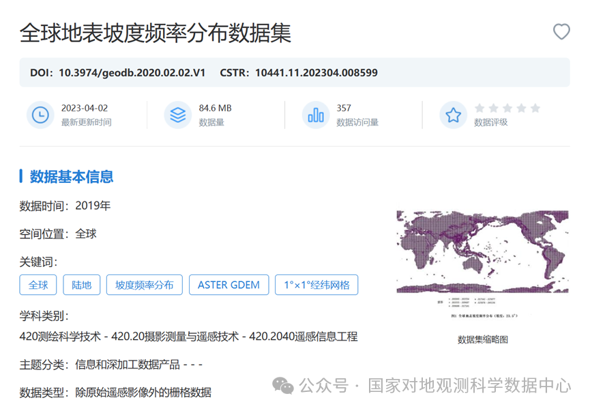
Task: Select the 全球 keyword tag
Action: click(x=38, y=285)
